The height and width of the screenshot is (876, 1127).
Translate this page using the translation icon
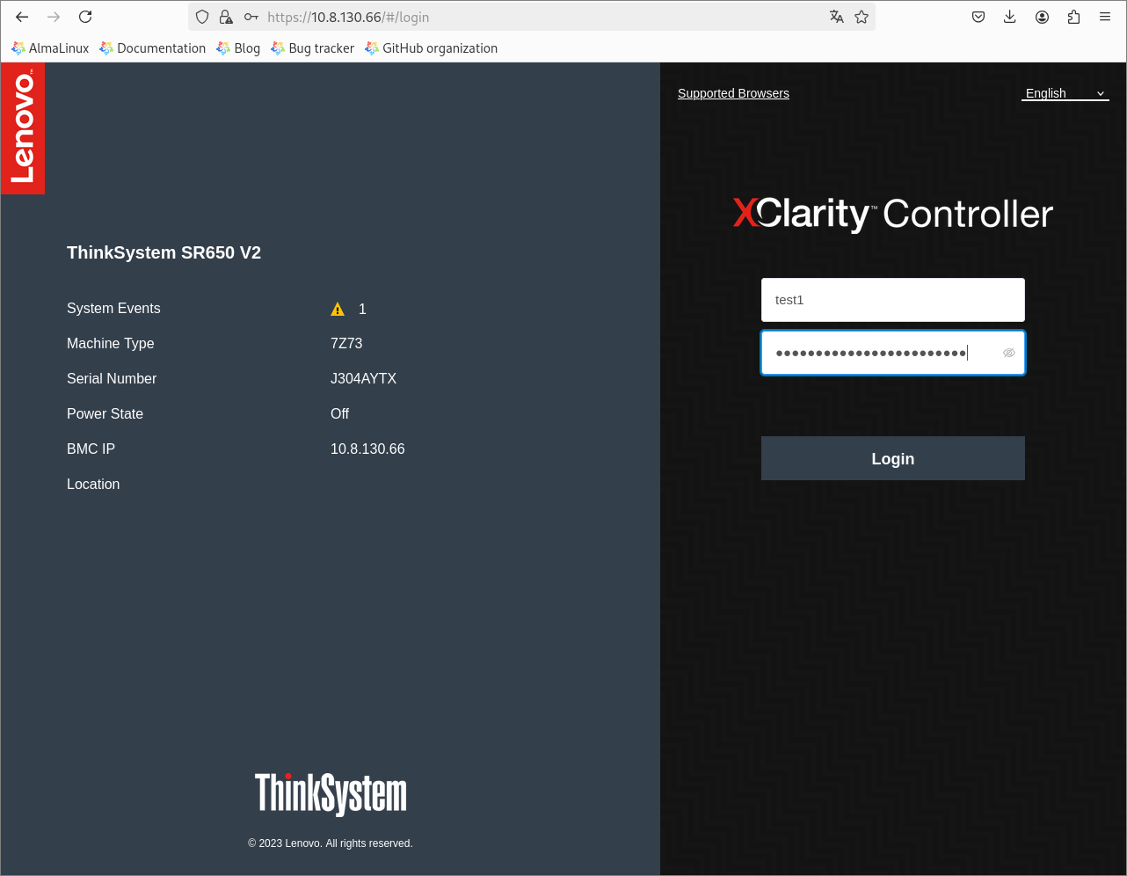coord(837,17)
